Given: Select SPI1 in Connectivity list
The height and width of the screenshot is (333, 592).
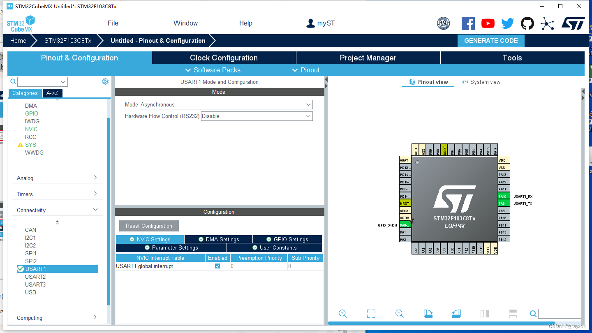Looking at the screenshot, I should (31, 253).
